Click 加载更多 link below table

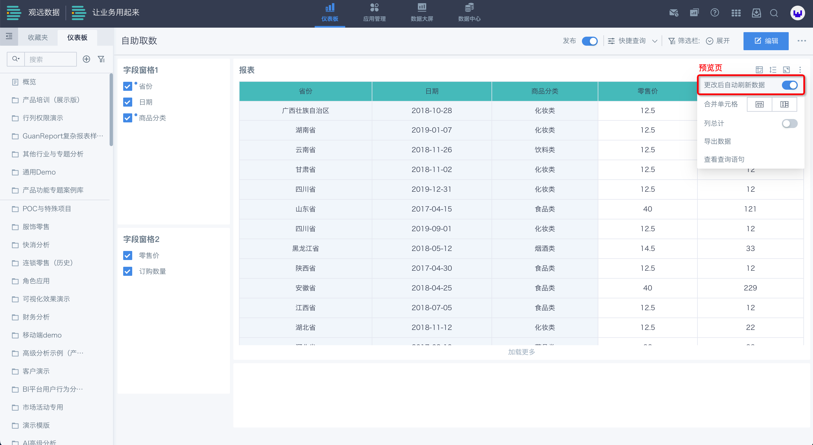[x=521, y=352]
